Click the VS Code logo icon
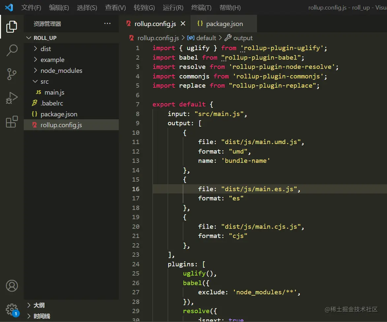 point(9,7)
